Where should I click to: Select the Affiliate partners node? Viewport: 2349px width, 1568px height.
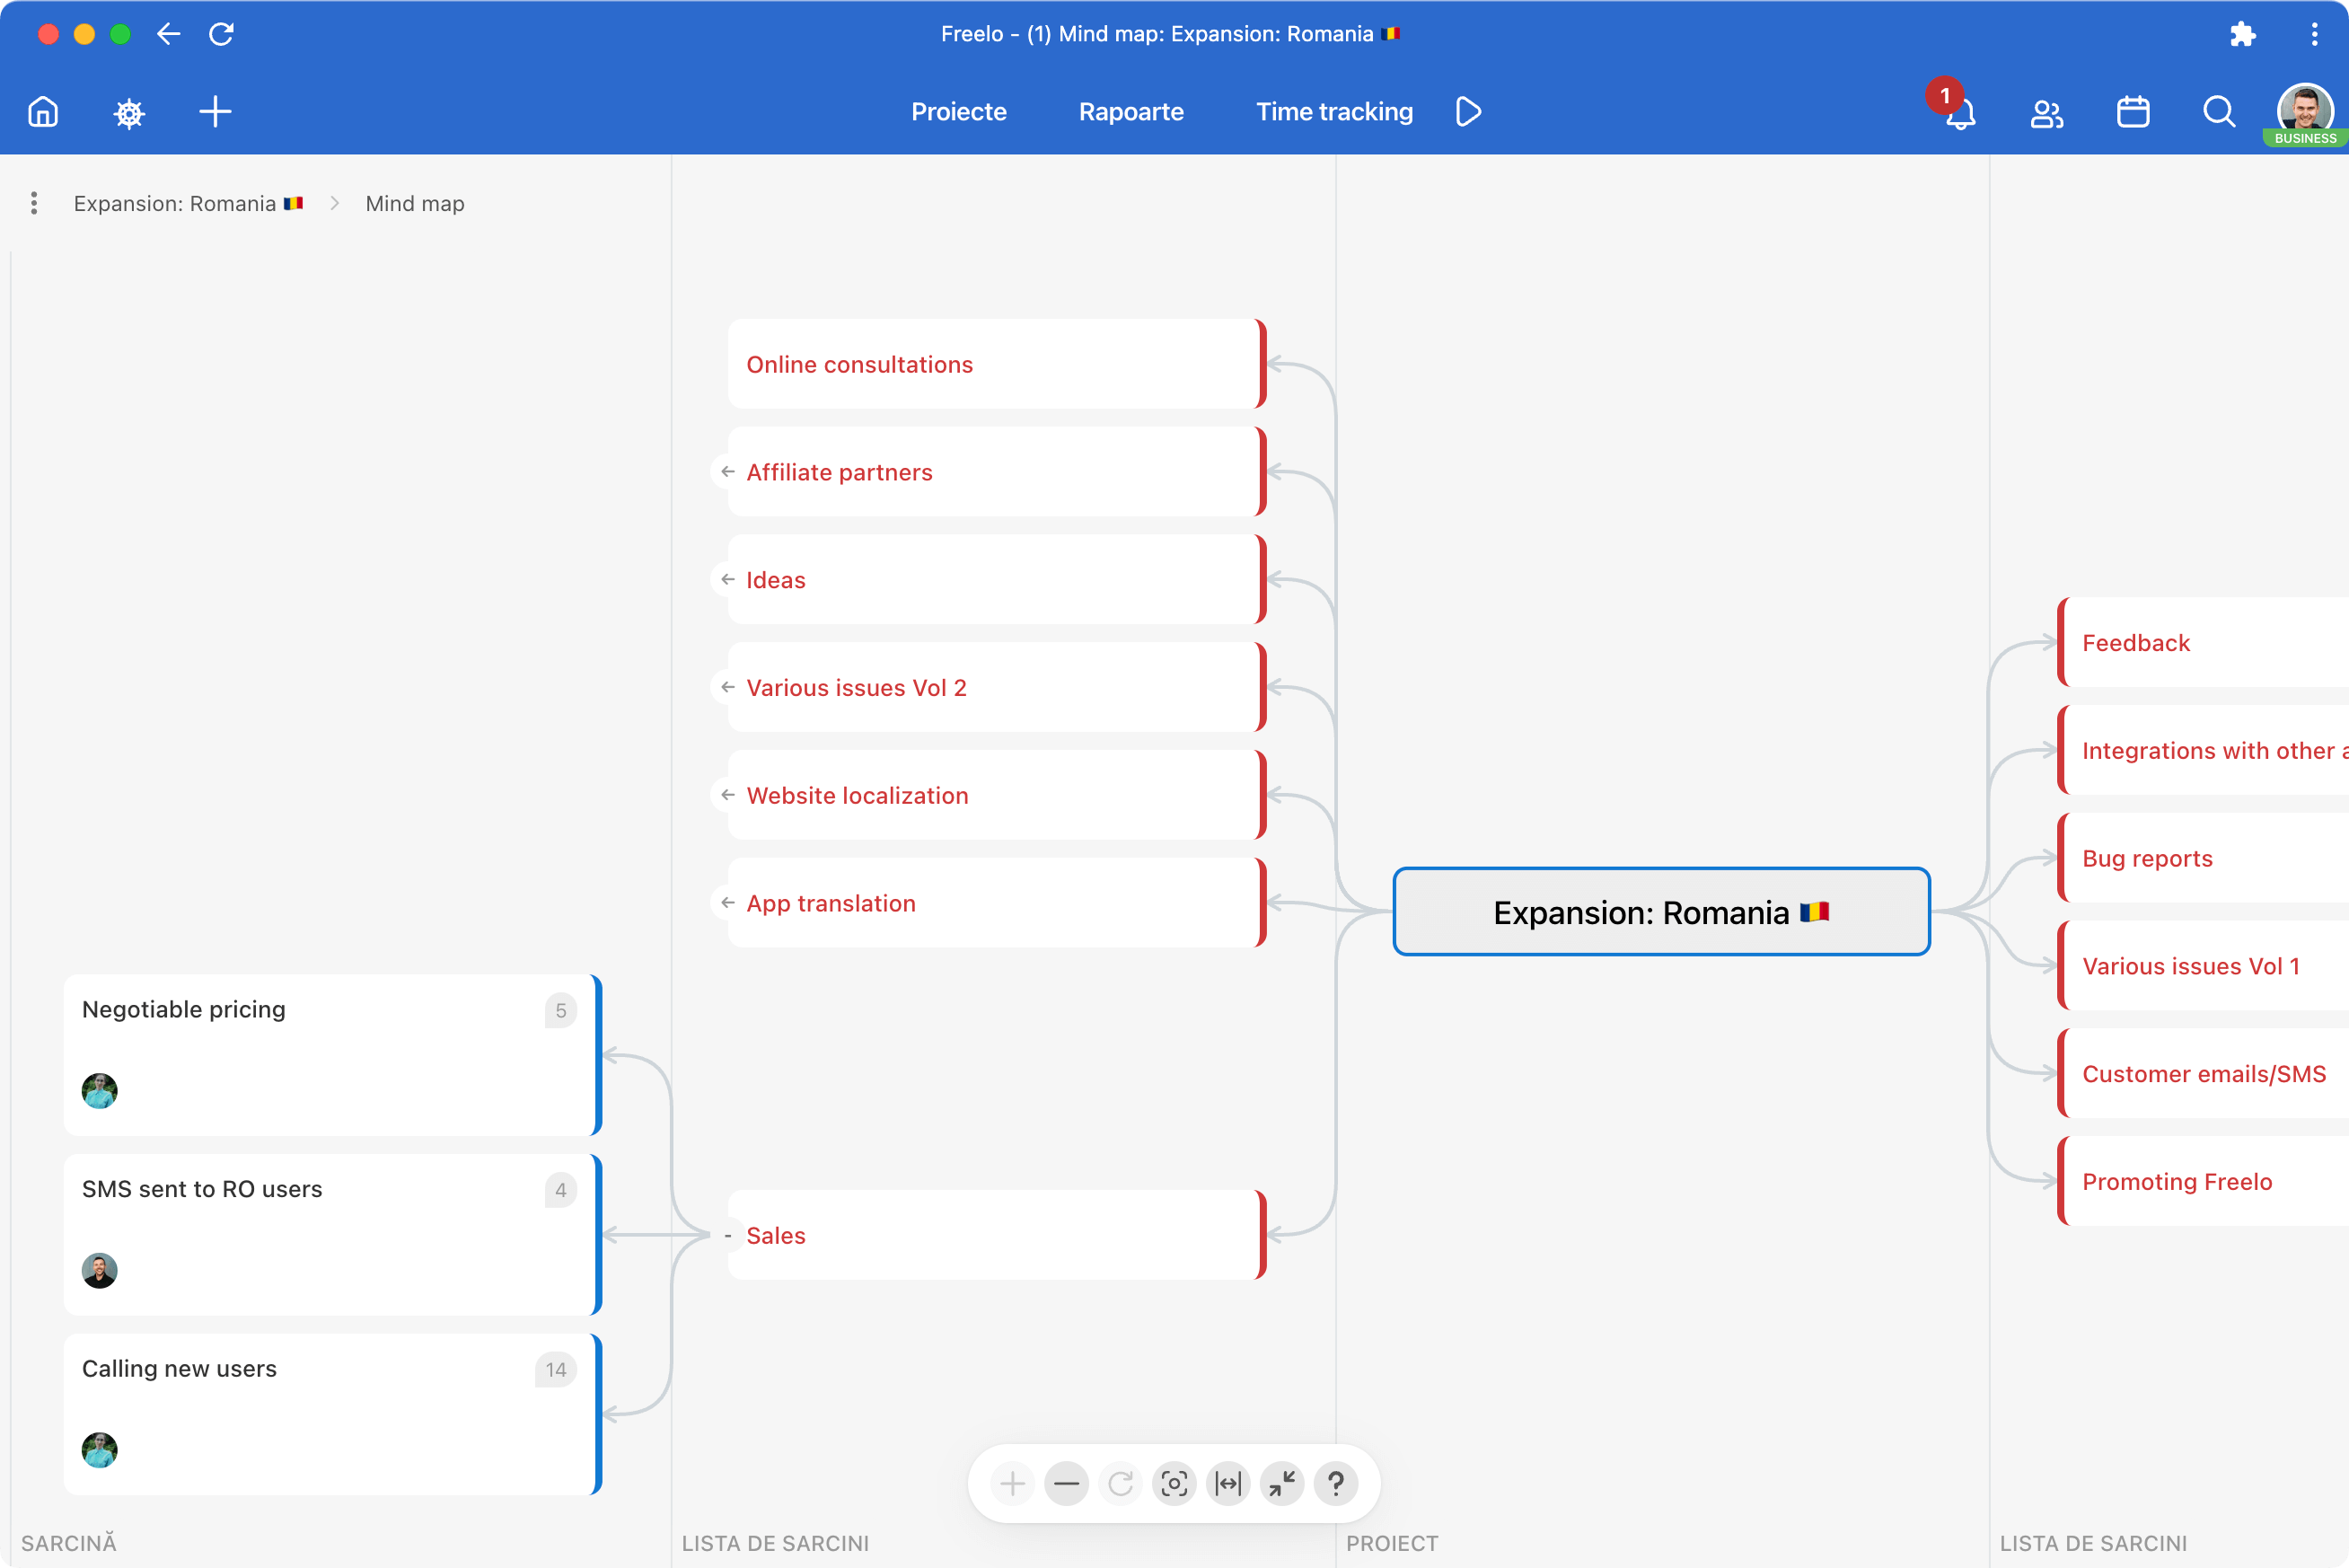[997, 471]
